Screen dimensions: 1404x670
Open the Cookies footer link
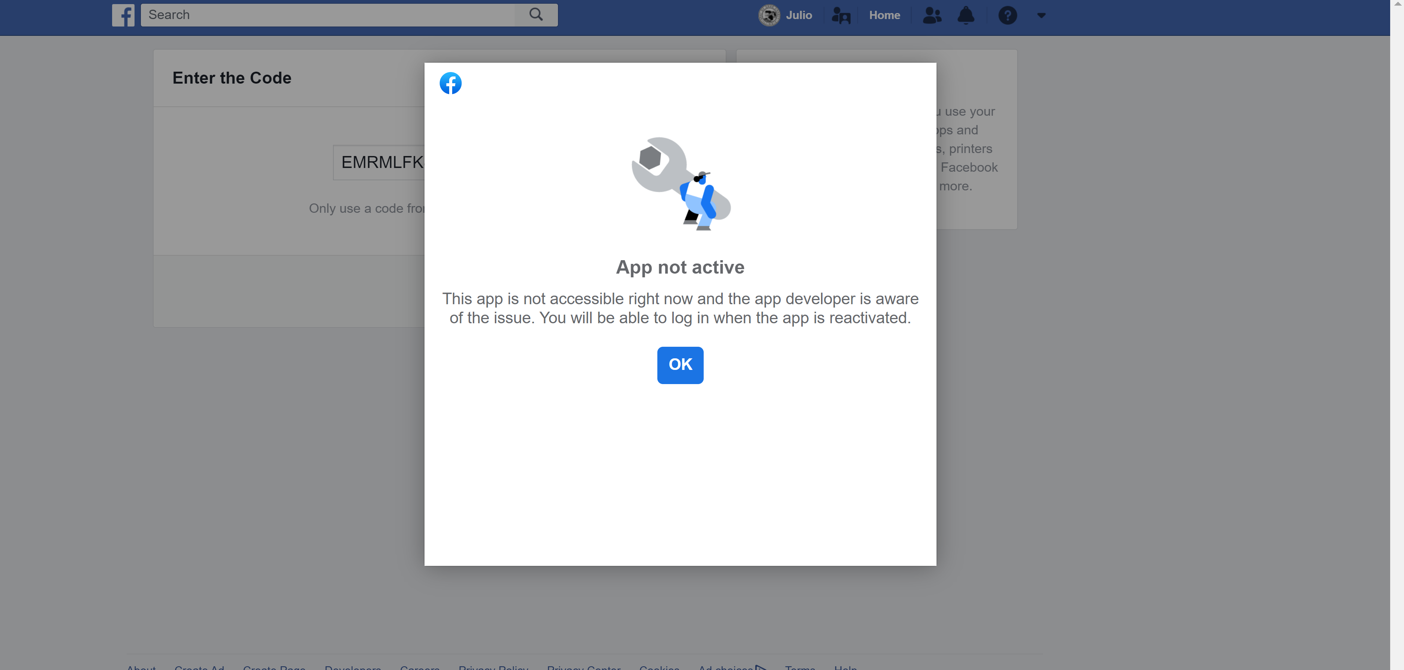(x=660, y=667)
